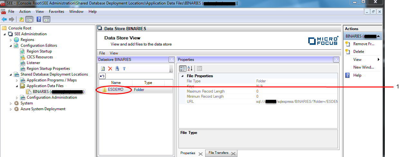Open the Window menu
The image size is (412, 157).
tap(76, 12)
